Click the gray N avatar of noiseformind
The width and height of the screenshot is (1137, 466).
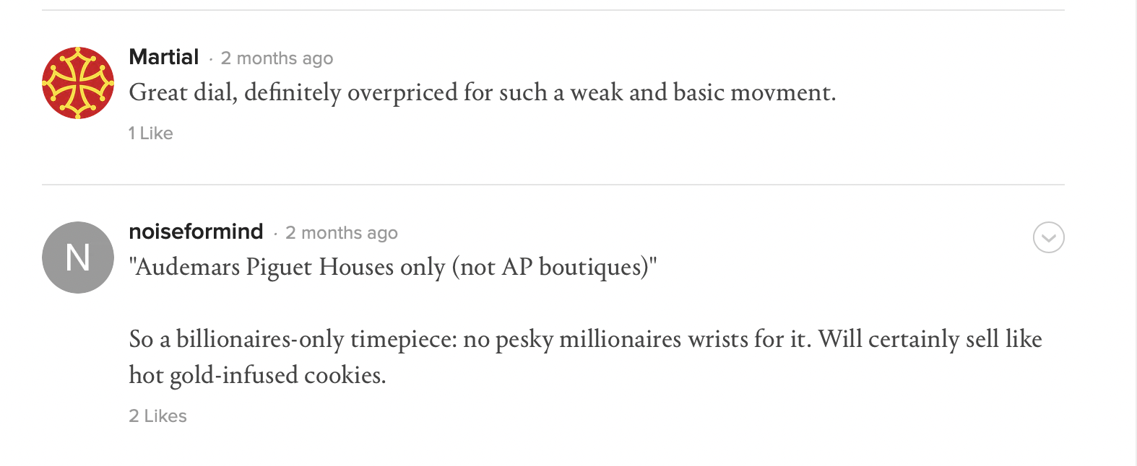tap(78, 258)
